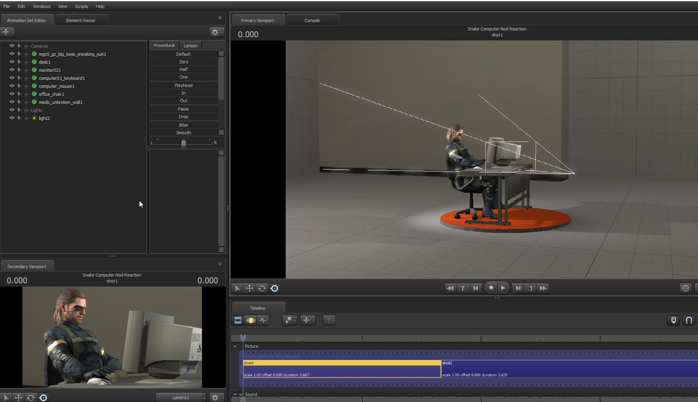Select the primary viewport move tool

[250, 288]
